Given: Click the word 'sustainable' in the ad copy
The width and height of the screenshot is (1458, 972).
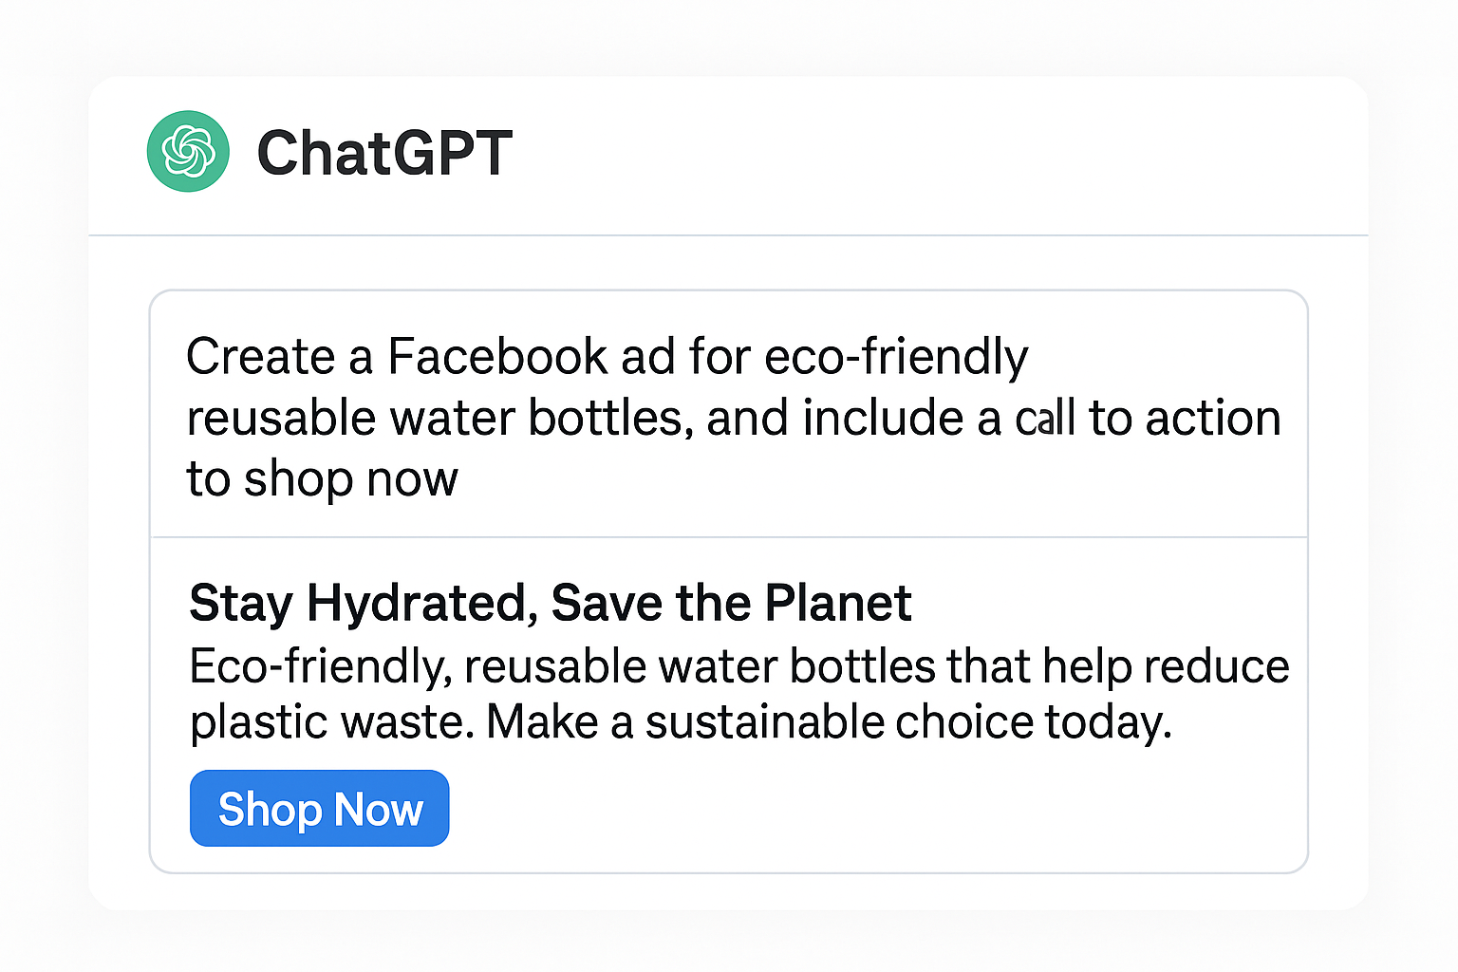Looking at the screenshot, I should pyautogui.click(x=764, y=722).
